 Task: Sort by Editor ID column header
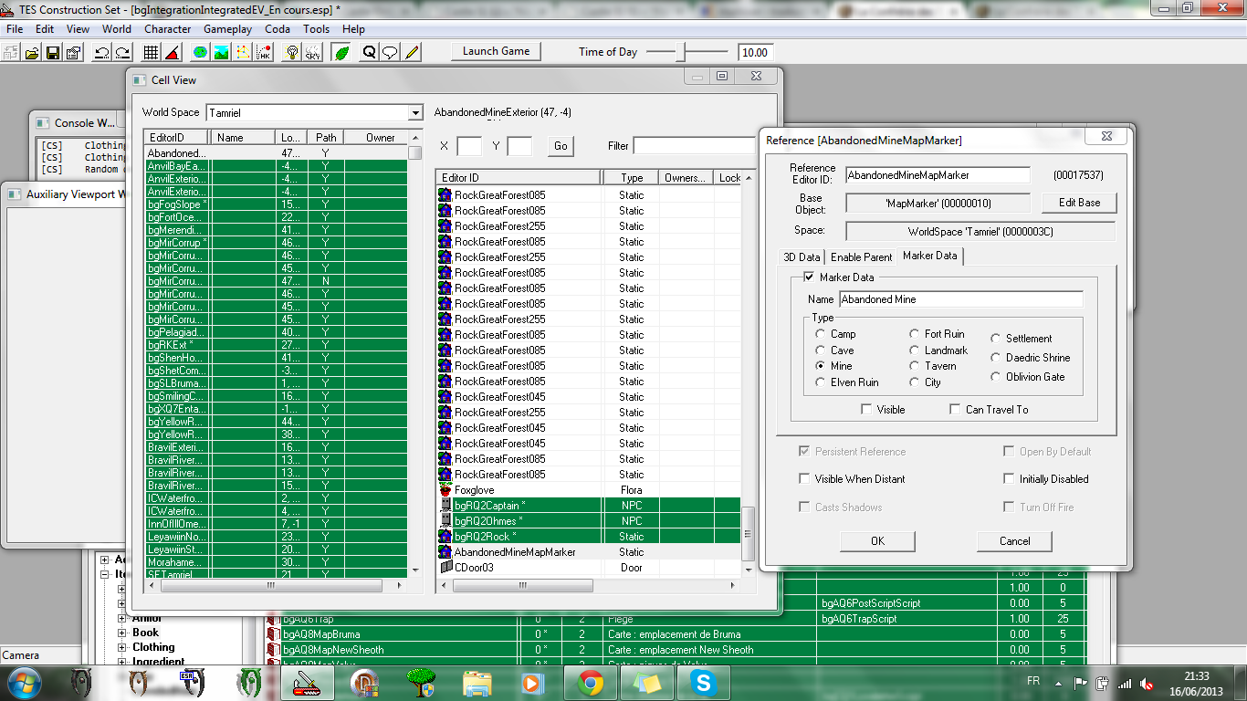click(519, 177)
